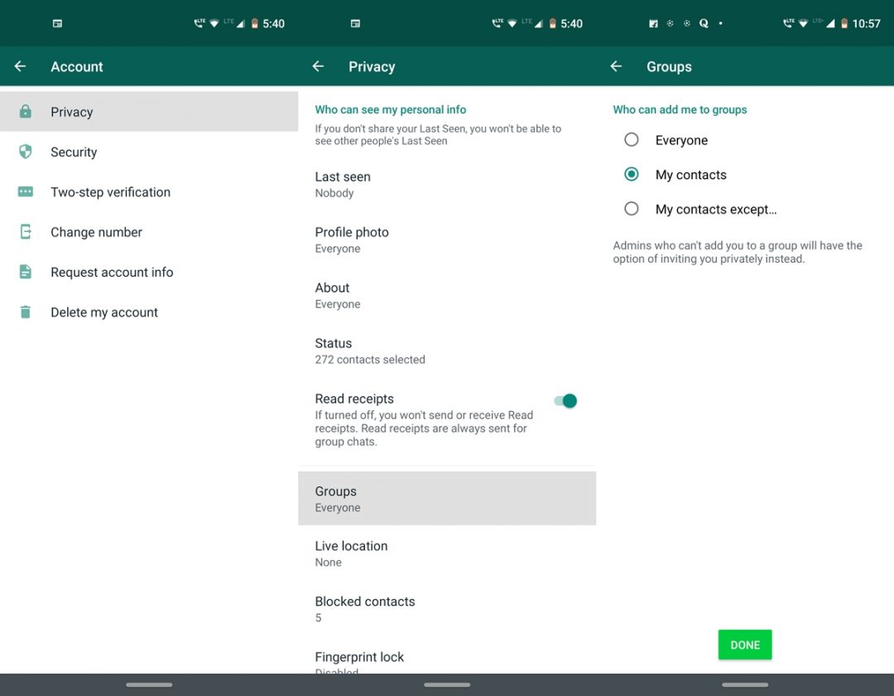Image resolution: width=894 pixels, height=696 pixels.
Task: Click the Wi-Fi icon in the Groups status bar
Action: pos(803,23)
